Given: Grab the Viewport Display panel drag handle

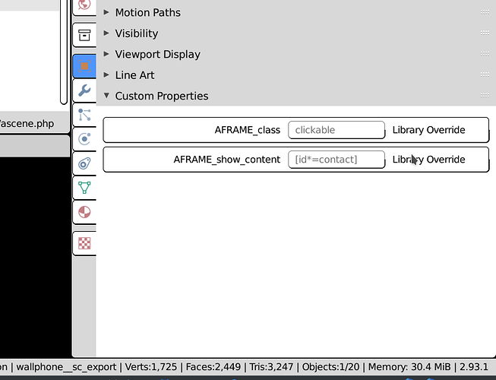Looking at the screenshot, I should click(485, 54).
